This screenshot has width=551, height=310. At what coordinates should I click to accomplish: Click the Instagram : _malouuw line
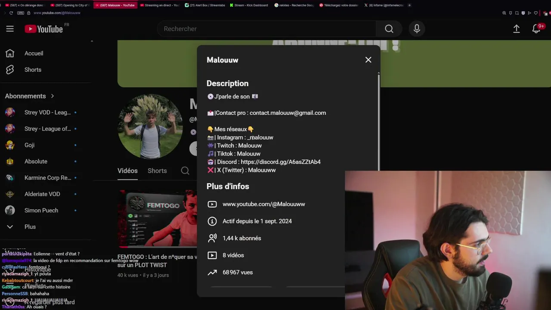click(x=240, y=137)
